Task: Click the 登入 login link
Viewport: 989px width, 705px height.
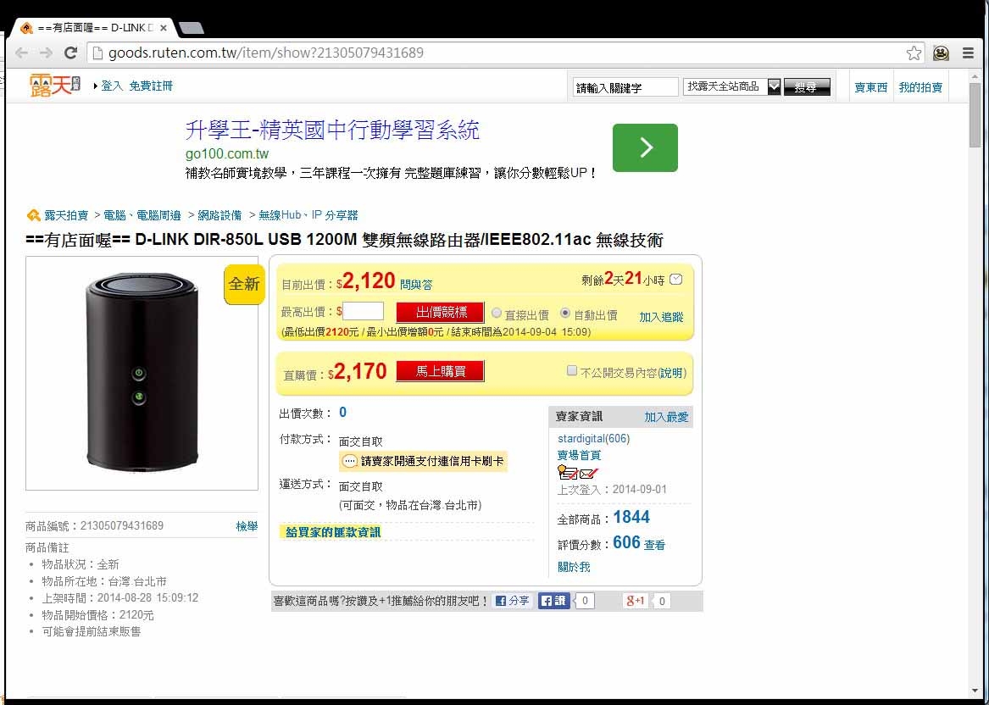Action: coord(112,86)
